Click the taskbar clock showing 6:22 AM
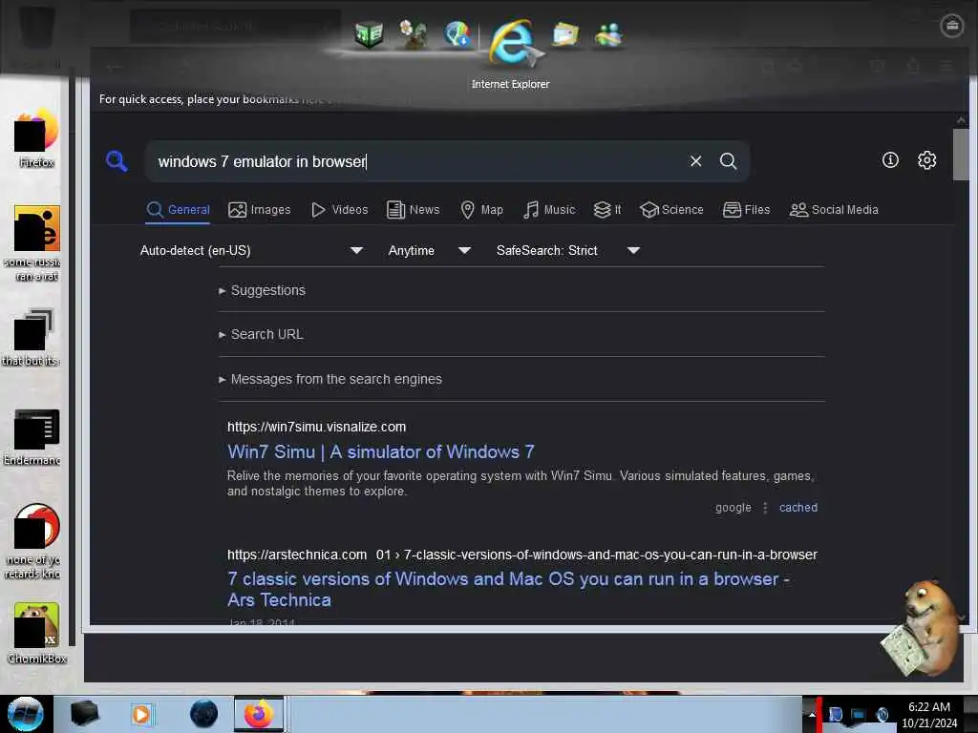The width and height of the screenshot is (978, 733). point(929,715)
